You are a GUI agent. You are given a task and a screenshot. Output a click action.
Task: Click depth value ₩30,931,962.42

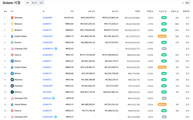(x=111, y=92)
